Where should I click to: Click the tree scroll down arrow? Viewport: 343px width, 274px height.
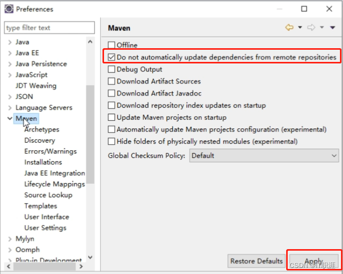click(x=90, y=257)
